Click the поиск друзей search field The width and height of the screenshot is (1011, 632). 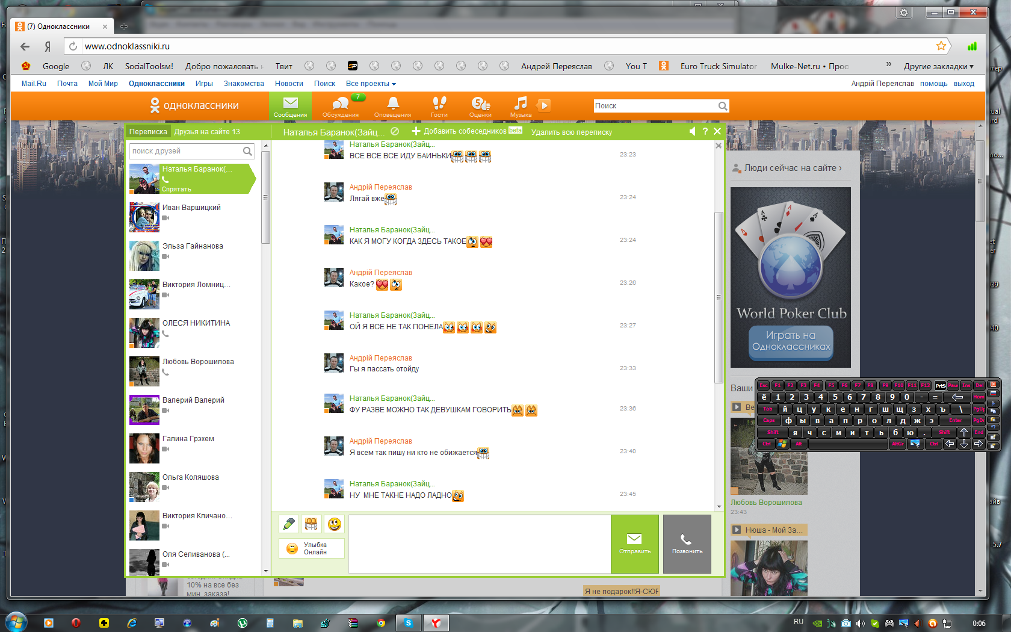pyautogui.click(x=191, y=151)
